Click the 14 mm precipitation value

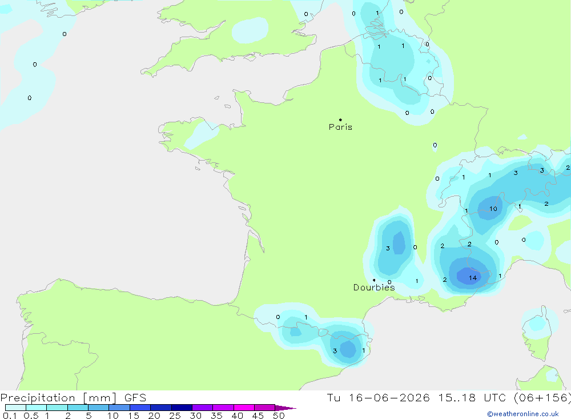pyautogui.click(x=473, y=278)
